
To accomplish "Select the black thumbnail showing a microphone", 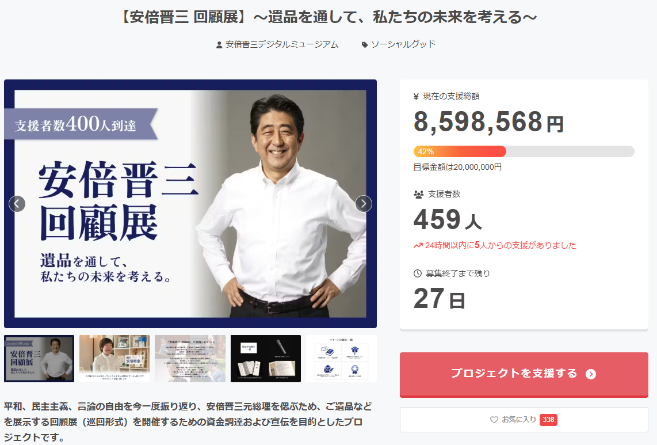I will [x=266, y=359].
